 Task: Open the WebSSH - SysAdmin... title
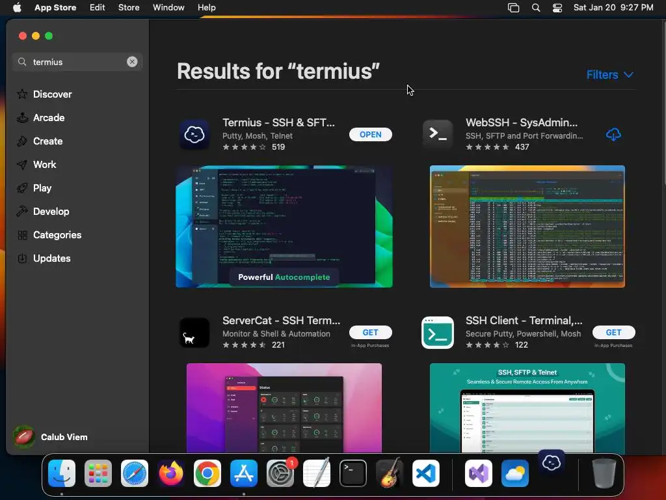pos(522,122)
